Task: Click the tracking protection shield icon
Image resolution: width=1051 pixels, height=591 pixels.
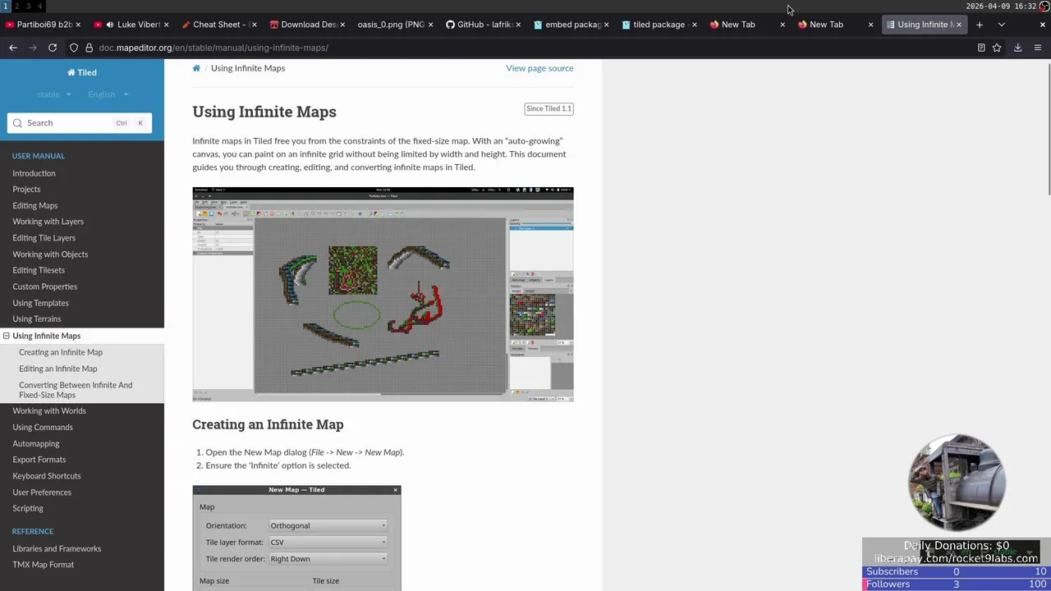Action: tap(74, 48)
